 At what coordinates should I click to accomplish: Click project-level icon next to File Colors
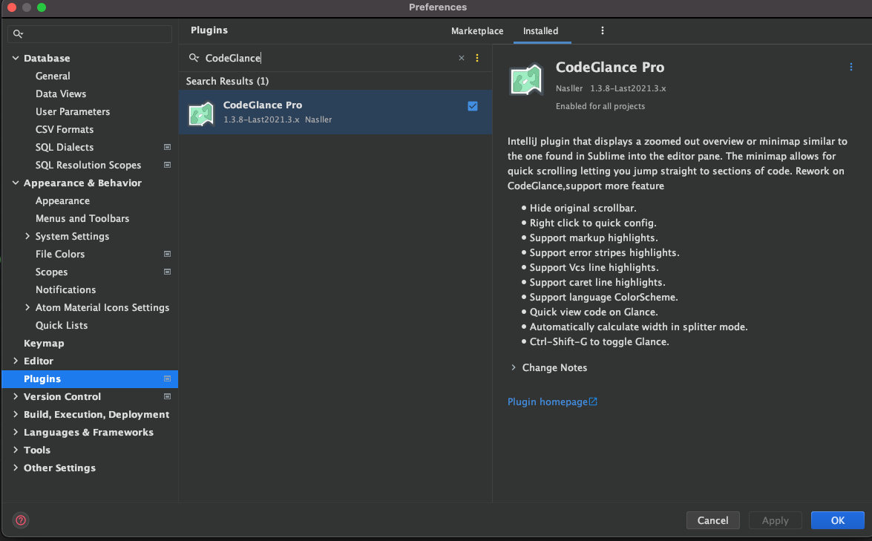(167, 254)
